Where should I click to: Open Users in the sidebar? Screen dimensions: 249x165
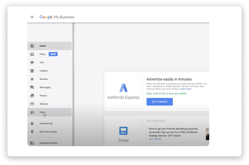(x=49, y=112)
